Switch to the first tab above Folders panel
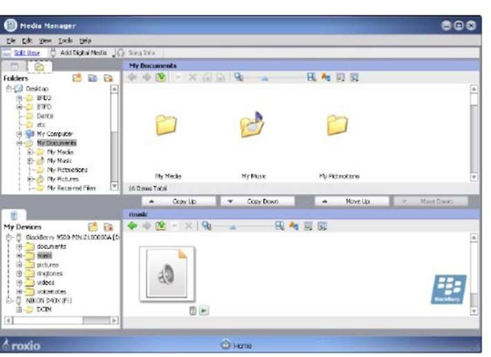 pyautogui.click(x=14, y=67)
